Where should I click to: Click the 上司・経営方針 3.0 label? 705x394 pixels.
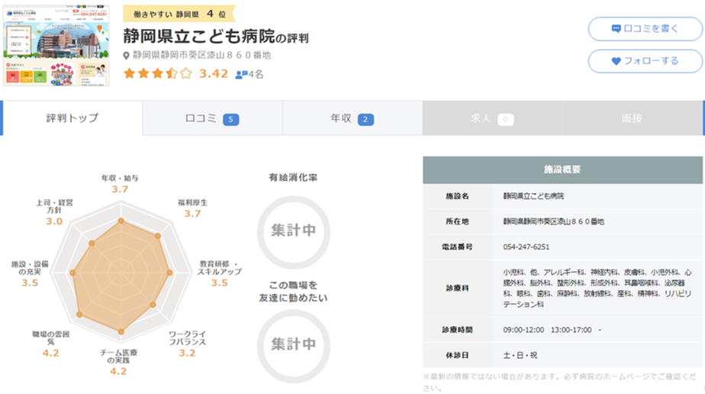coord(54,212)
